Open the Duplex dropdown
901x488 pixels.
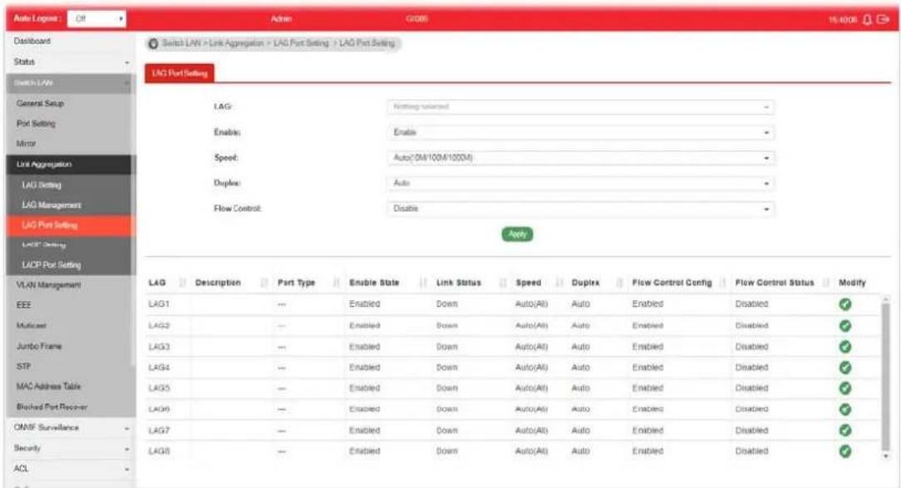point(580,183)
